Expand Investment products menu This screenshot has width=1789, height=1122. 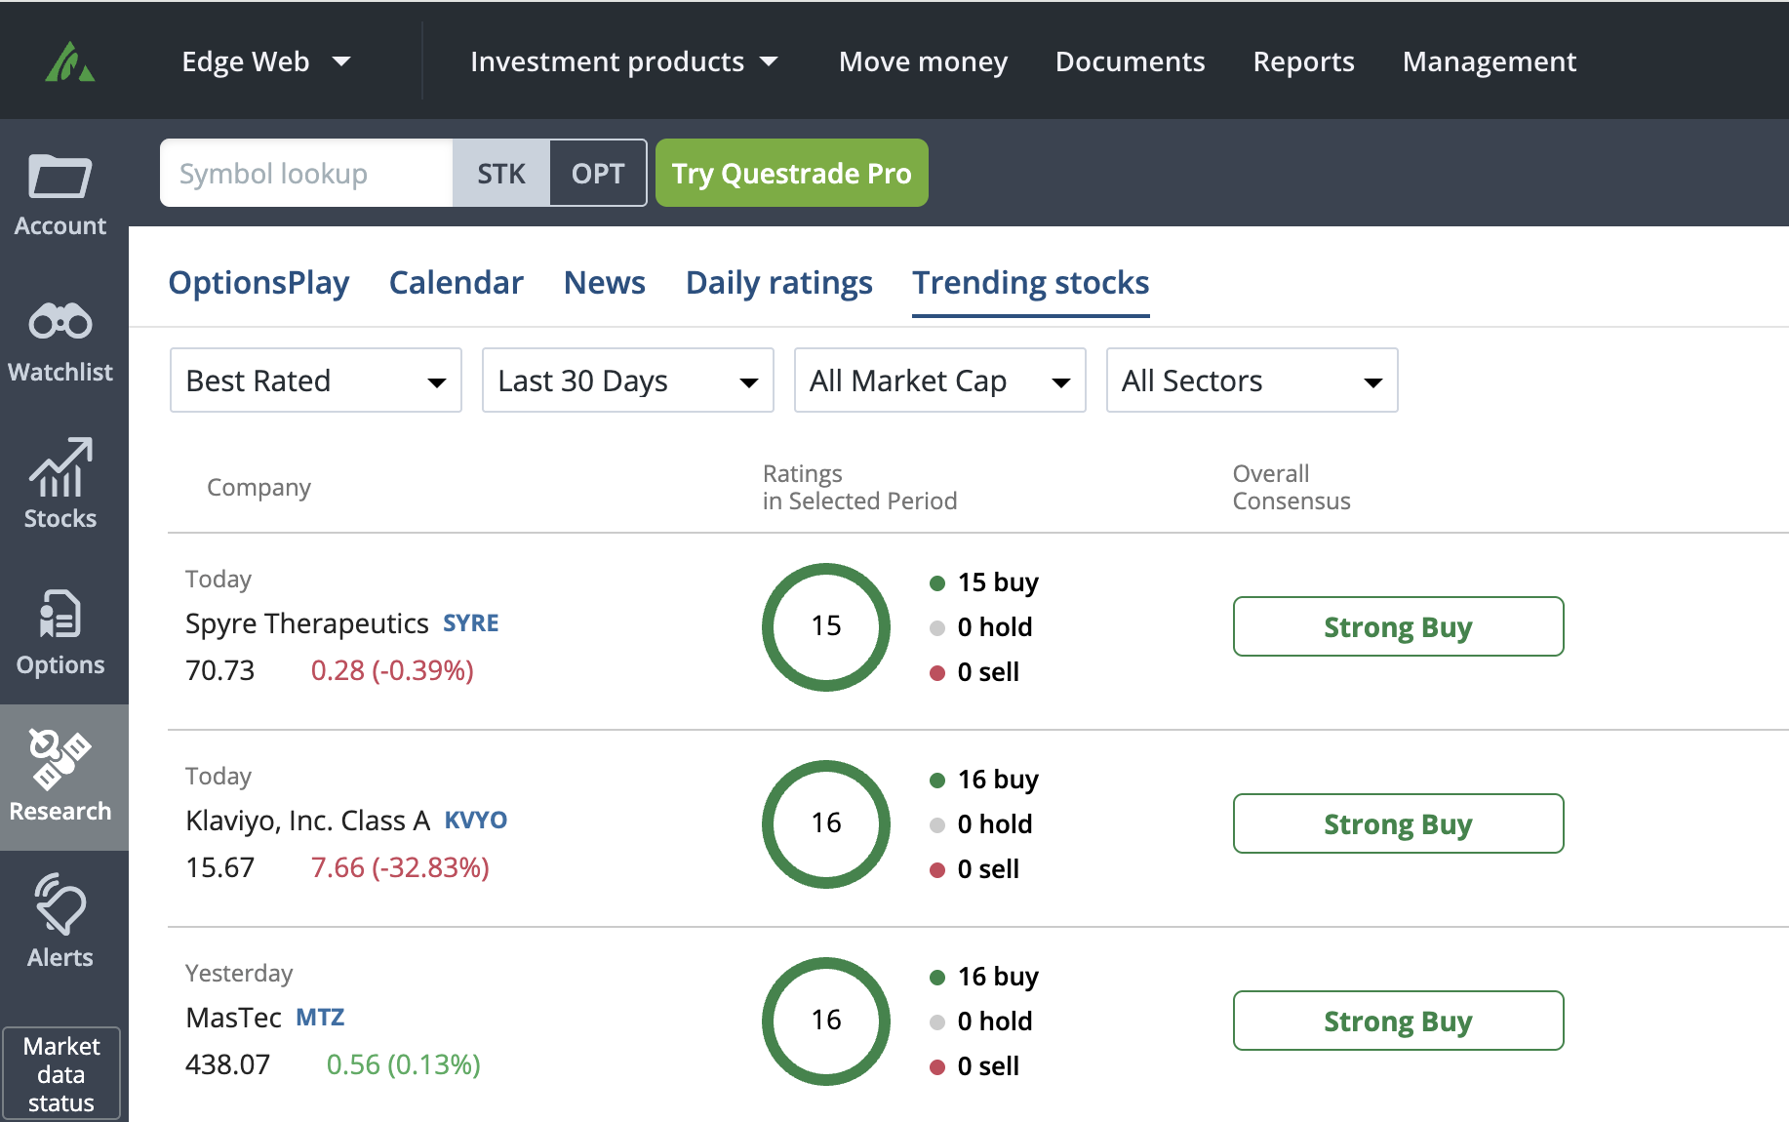[x=623, y=61]
